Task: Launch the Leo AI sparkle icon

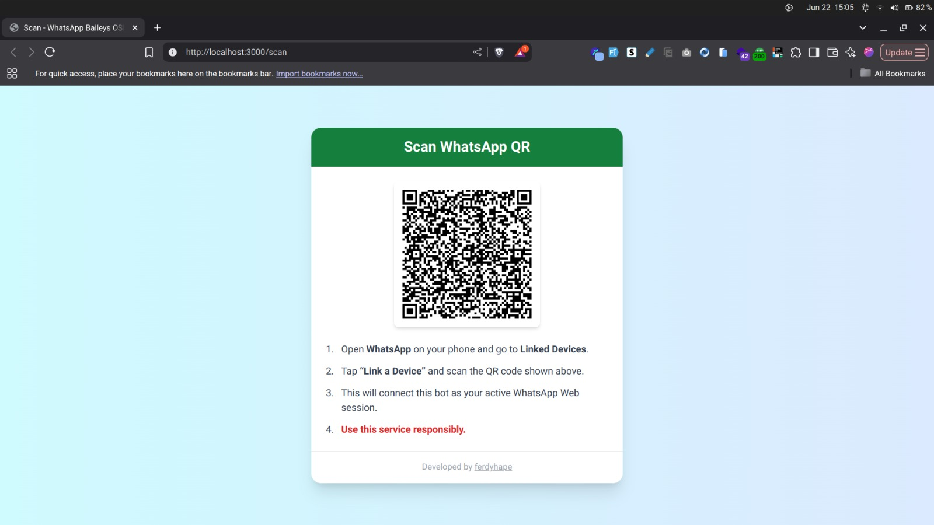Action: [x=851, y=52]
